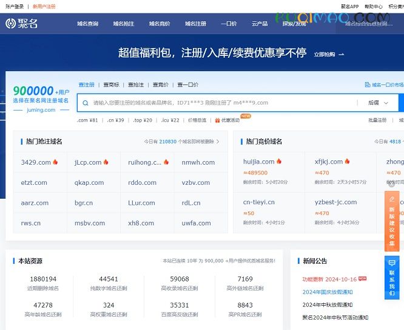Select the 查注册 search tab
Screen dimensions: 404x330
pos(86,84)
